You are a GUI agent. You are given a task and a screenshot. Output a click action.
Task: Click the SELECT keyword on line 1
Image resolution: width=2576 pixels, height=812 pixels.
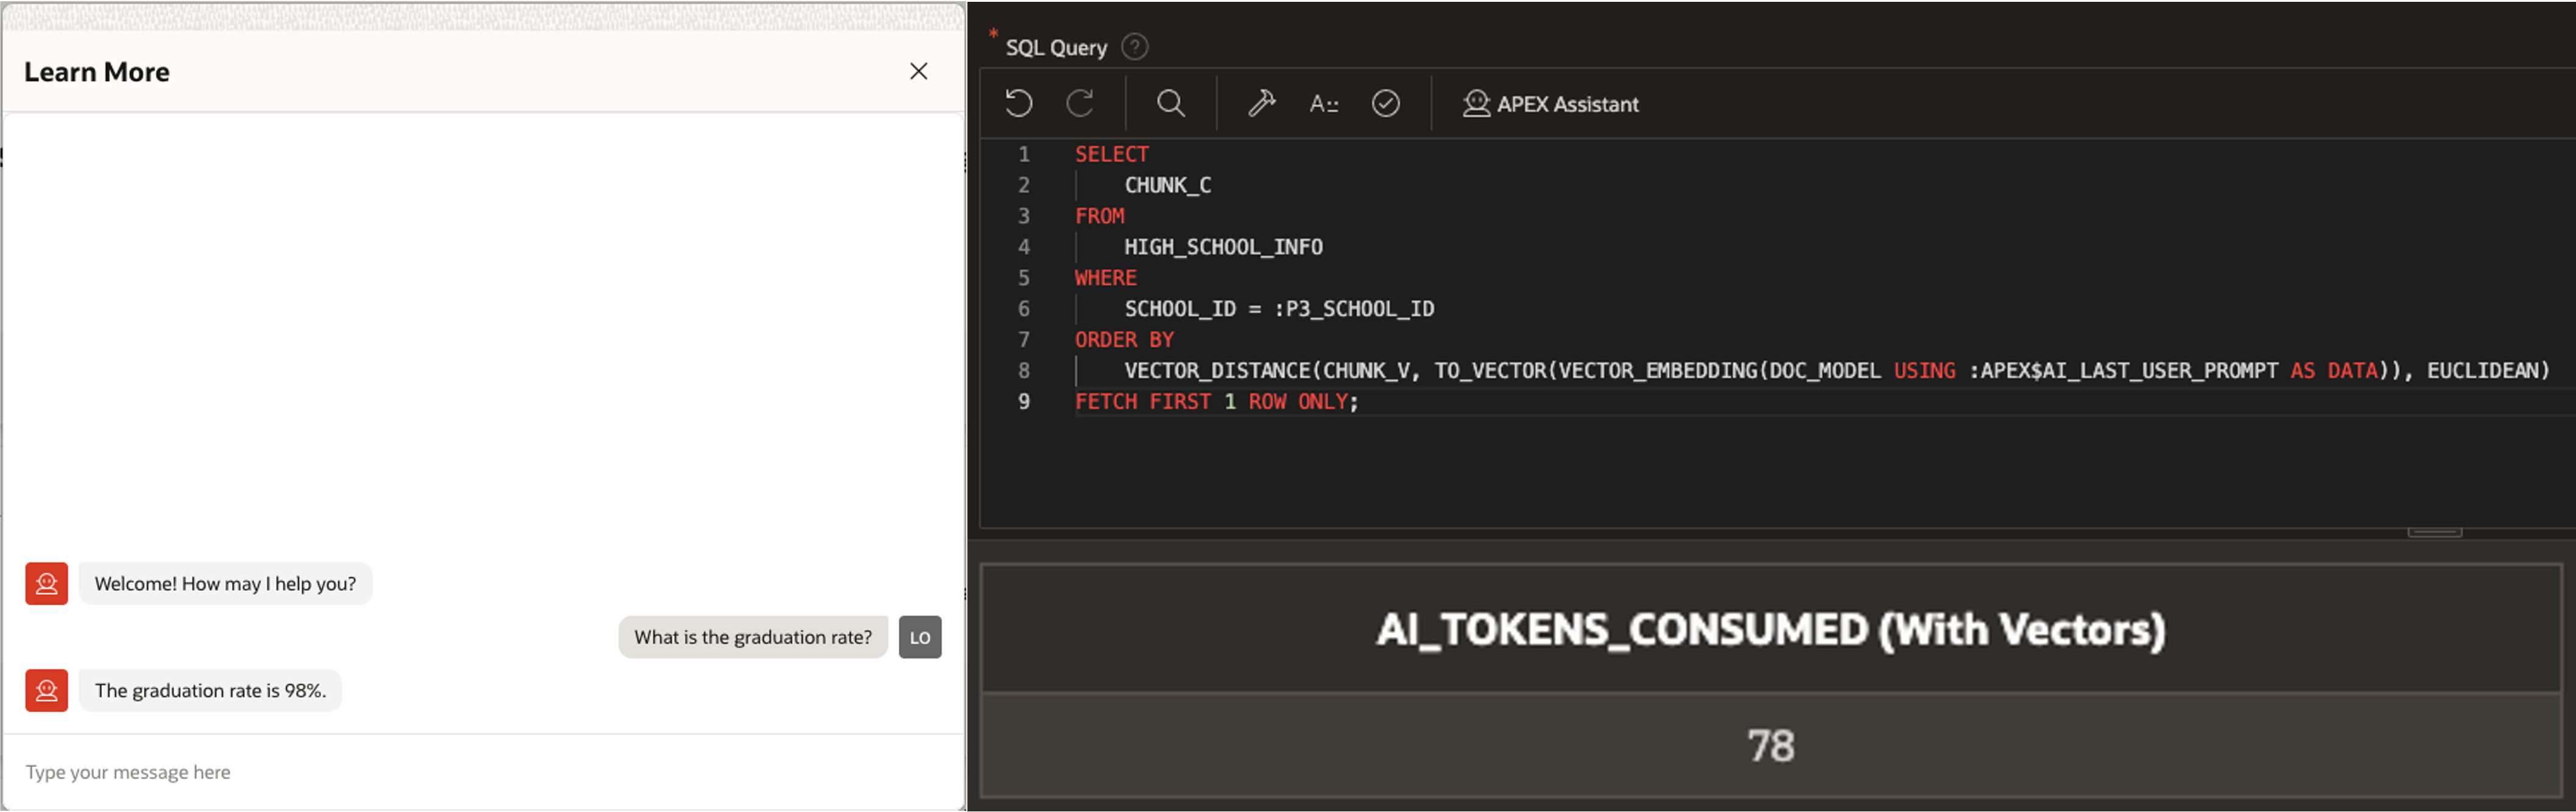[1111, 154]
